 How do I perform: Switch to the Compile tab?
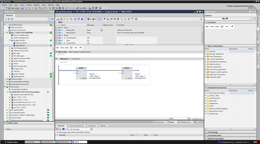(x=92, y=126)
